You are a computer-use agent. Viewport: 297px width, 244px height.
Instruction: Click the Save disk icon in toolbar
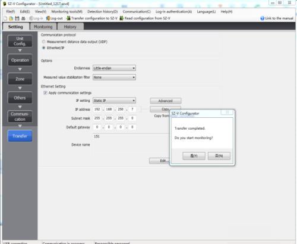point(17,18)
